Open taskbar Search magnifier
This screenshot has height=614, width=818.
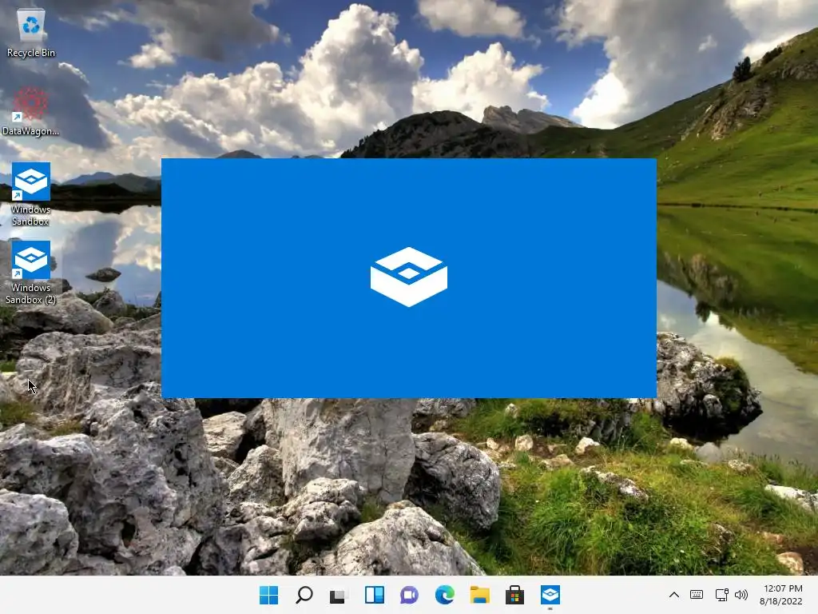pos(304,595)
